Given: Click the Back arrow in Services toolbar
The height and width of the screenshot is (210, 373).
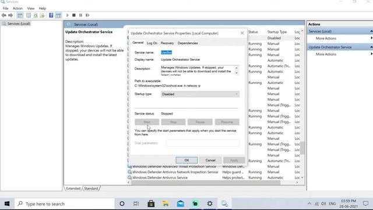Looking at the screenshot, I should [x=4, y=15].
